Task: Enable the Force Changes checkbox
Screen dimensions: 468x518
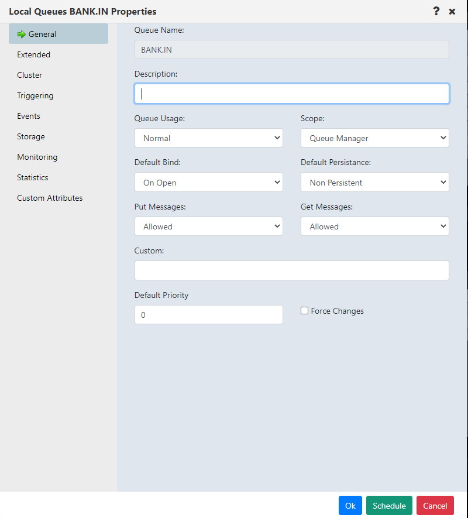Action: 305,311
